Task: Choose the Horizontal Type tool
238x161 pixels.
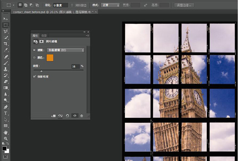Action: tap(5, 113)
